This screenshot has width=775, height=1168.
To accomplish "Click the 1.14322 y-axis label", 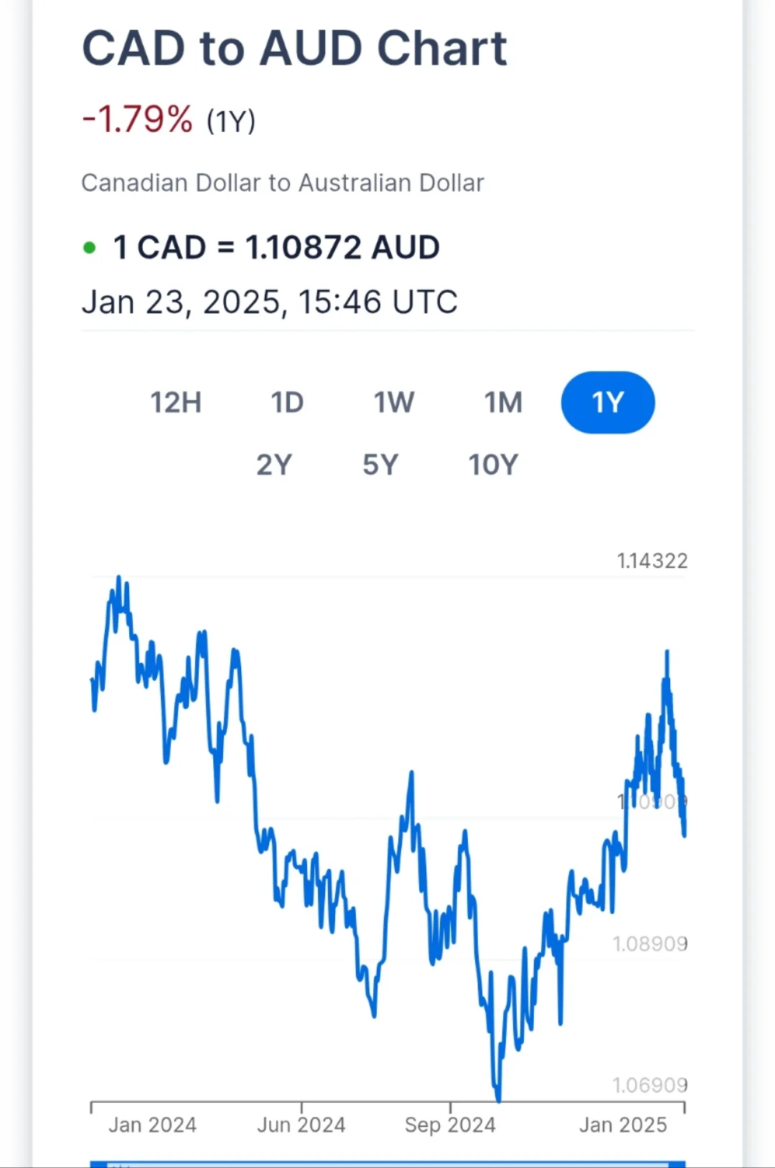I will click(652, 561).
